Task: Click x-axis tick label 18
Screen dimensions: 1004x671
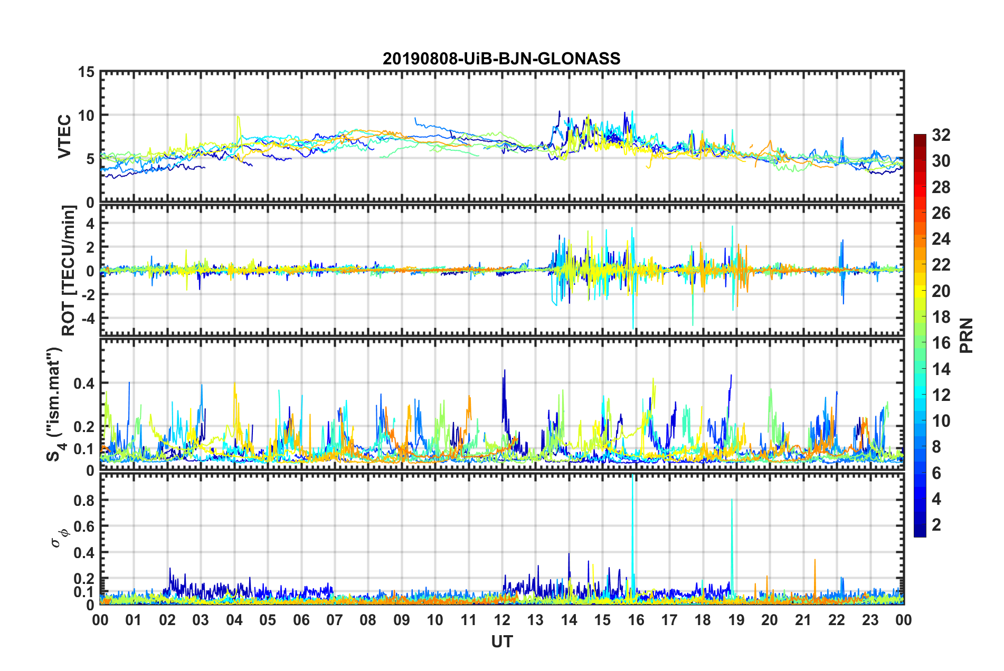Action: click(x=703, y=620)
